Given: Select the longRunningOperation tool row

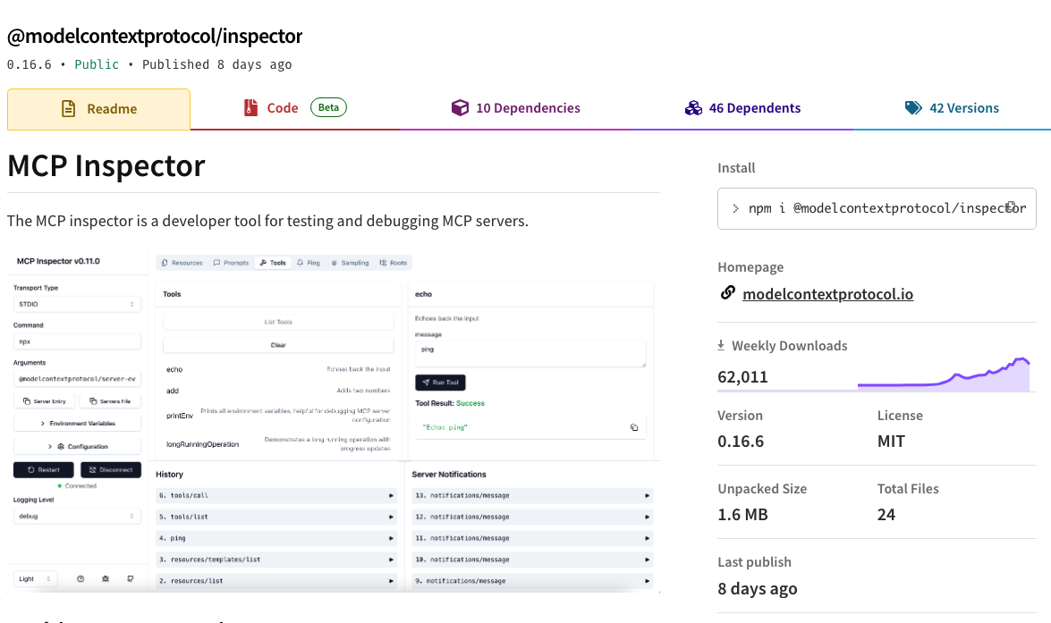Looking at the screenshot, I should tap(278, 444).
